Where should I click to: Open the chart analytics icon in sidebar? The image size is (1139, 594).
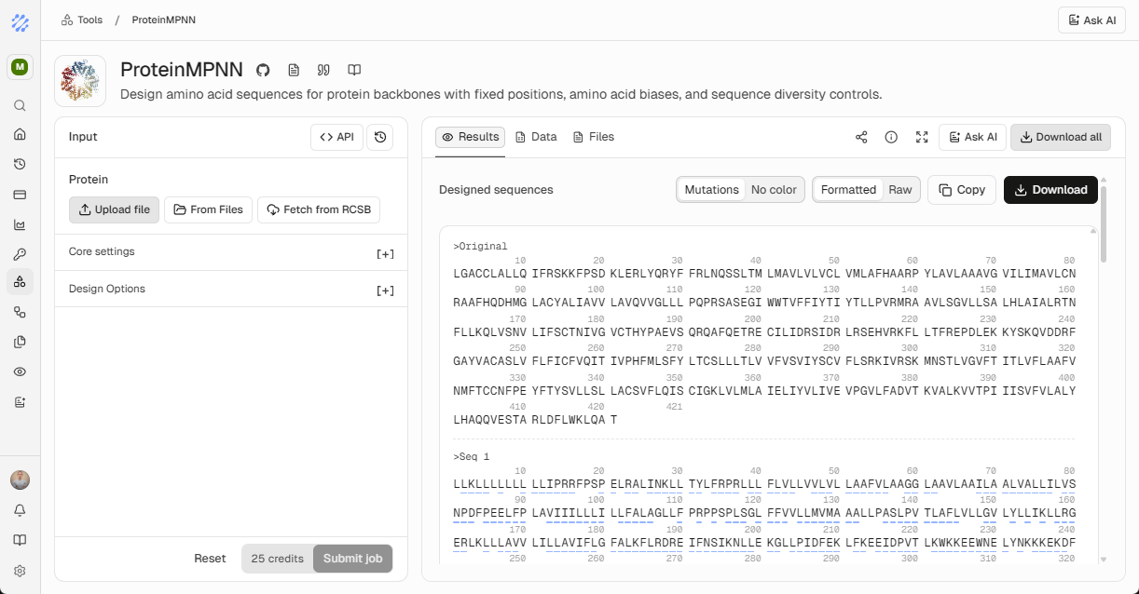(20, 224)
